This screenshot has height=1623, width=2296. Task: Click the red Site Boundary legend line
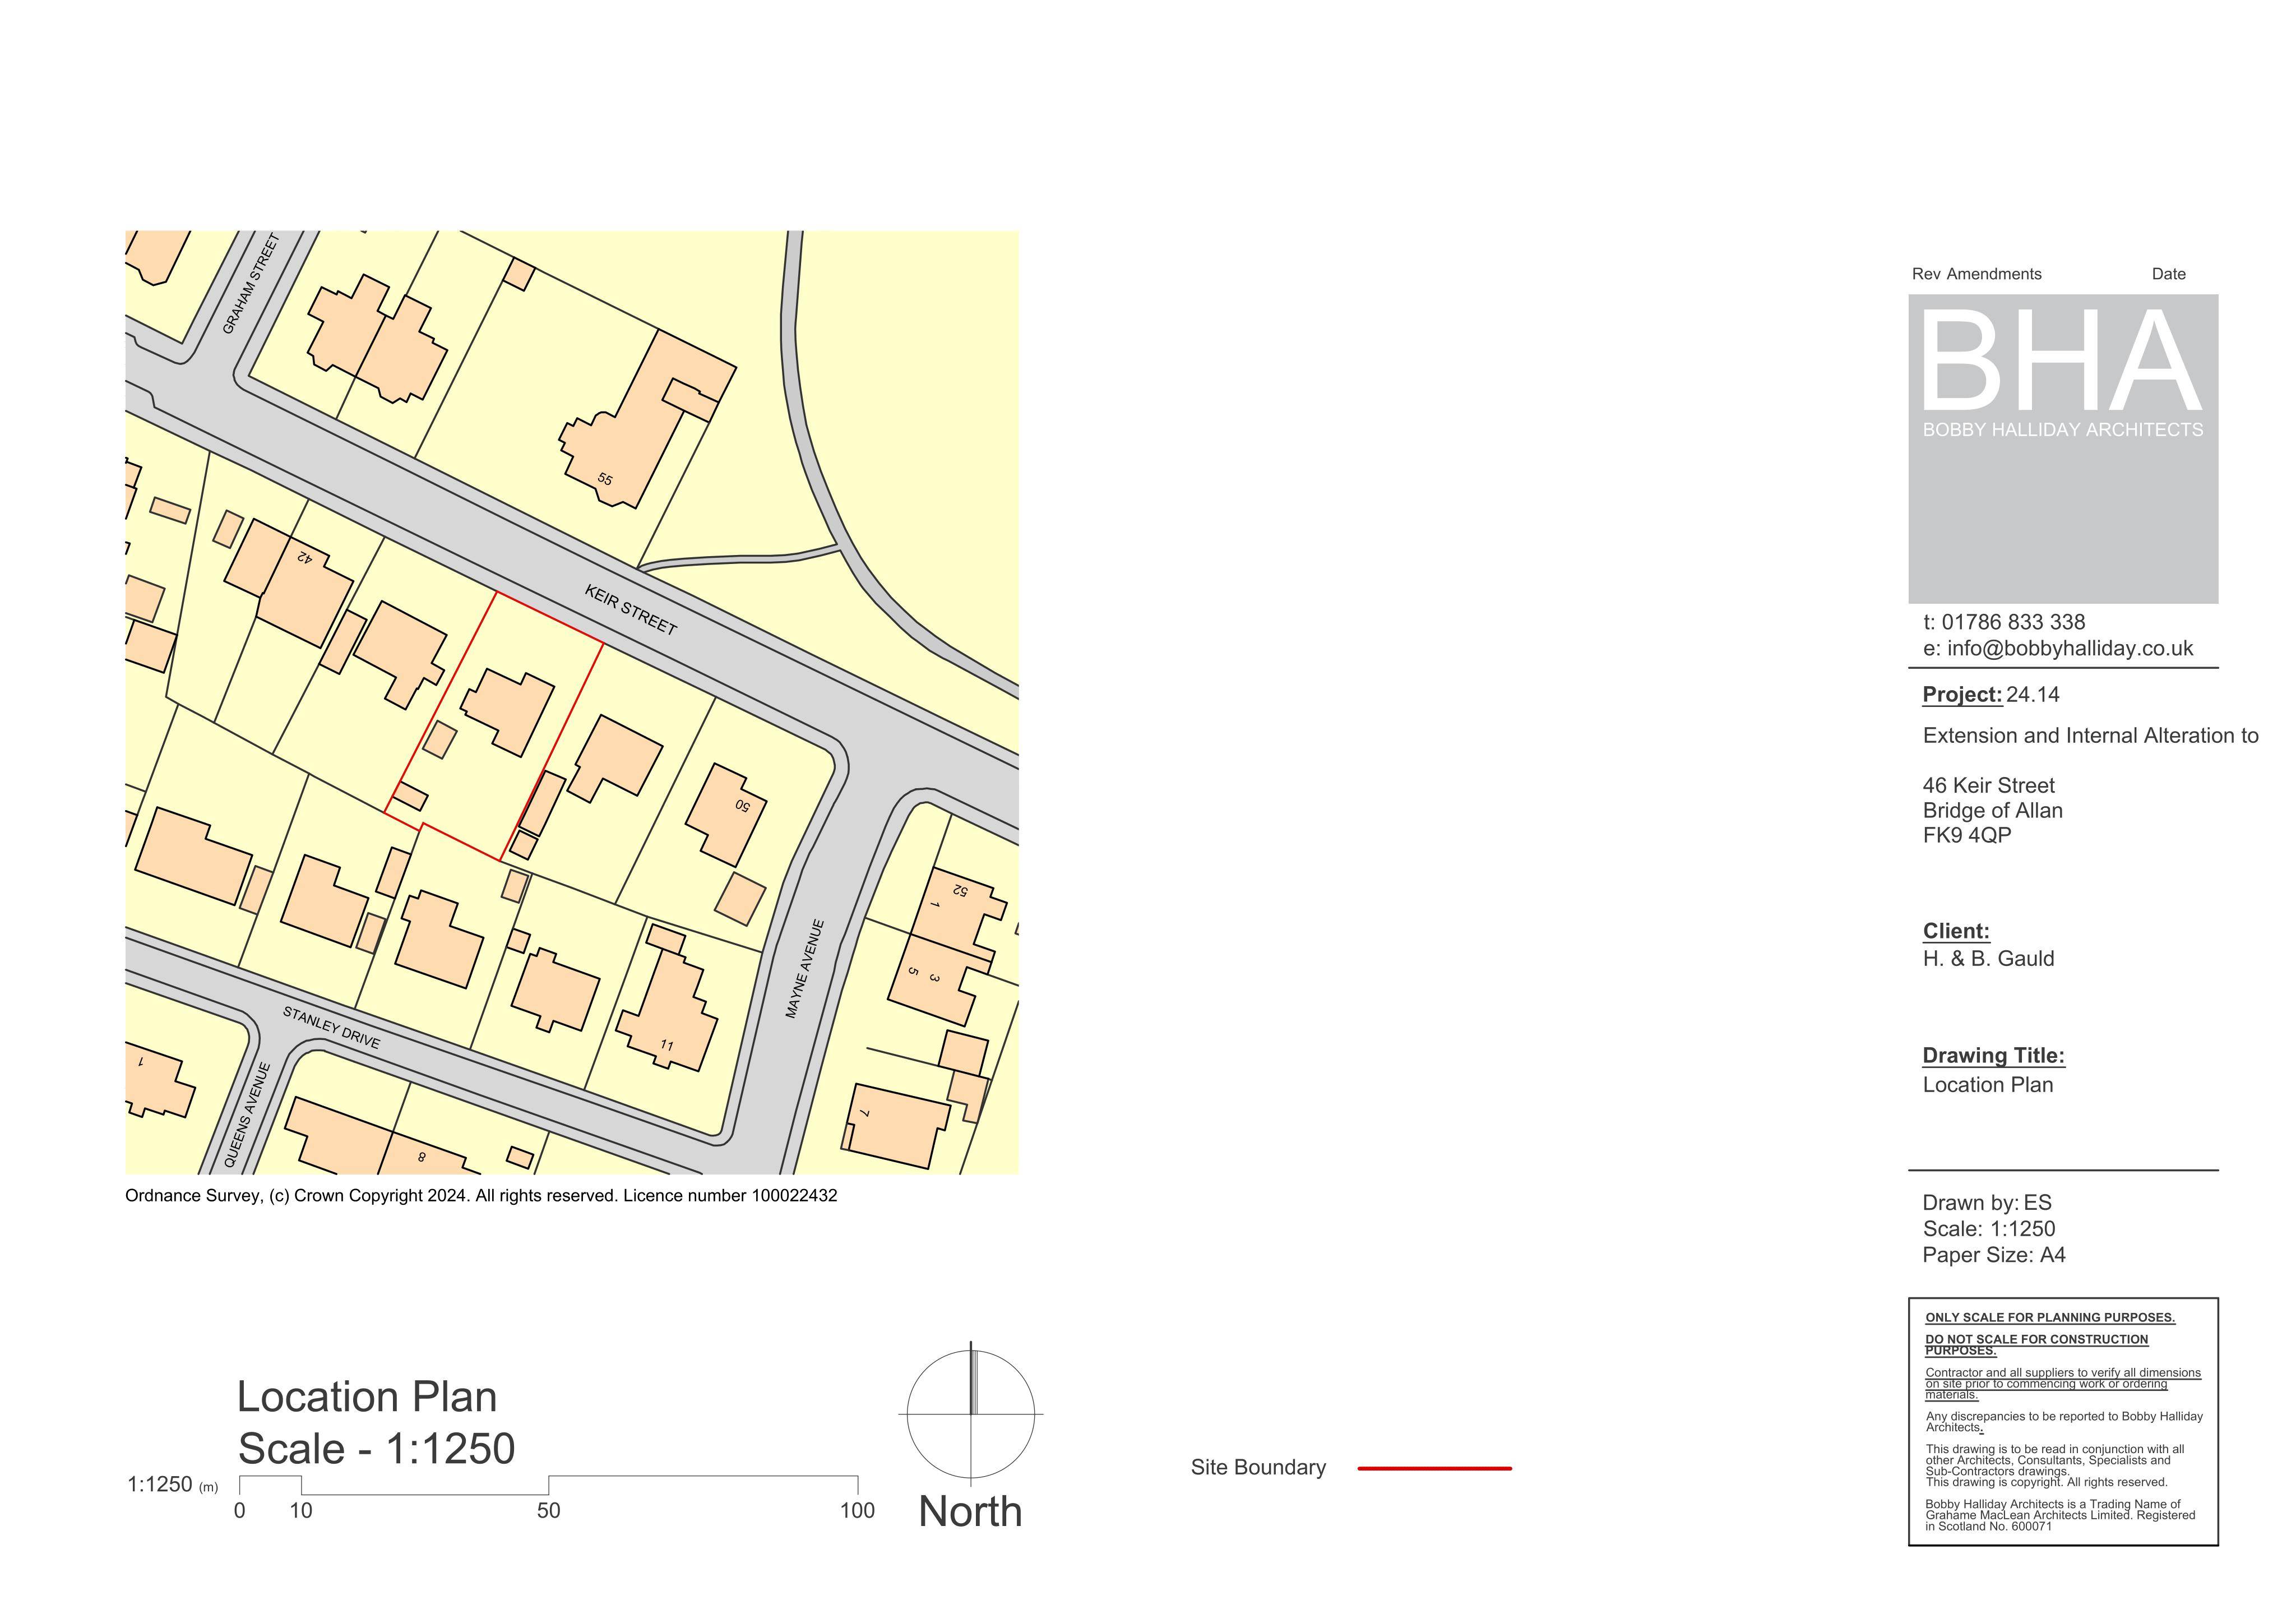point(1434,1468)
